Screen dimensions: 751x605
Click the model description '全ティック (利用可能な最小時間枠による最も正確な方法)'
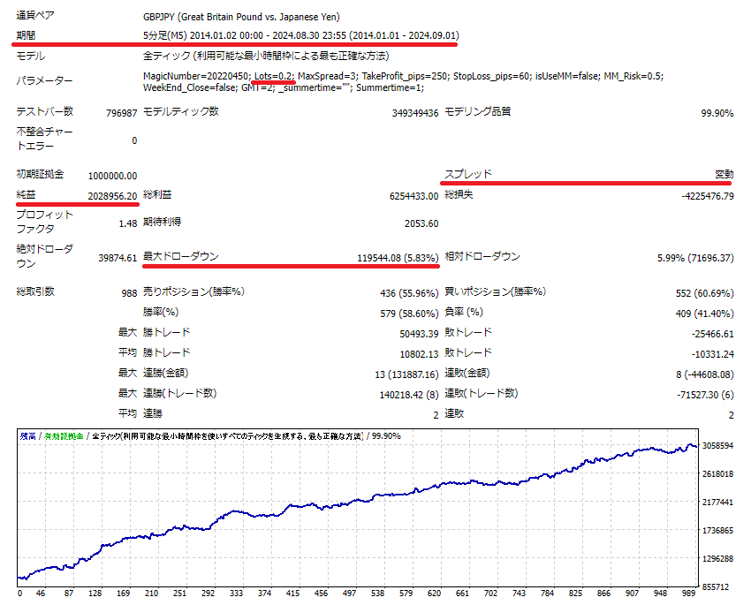point(266,56)
